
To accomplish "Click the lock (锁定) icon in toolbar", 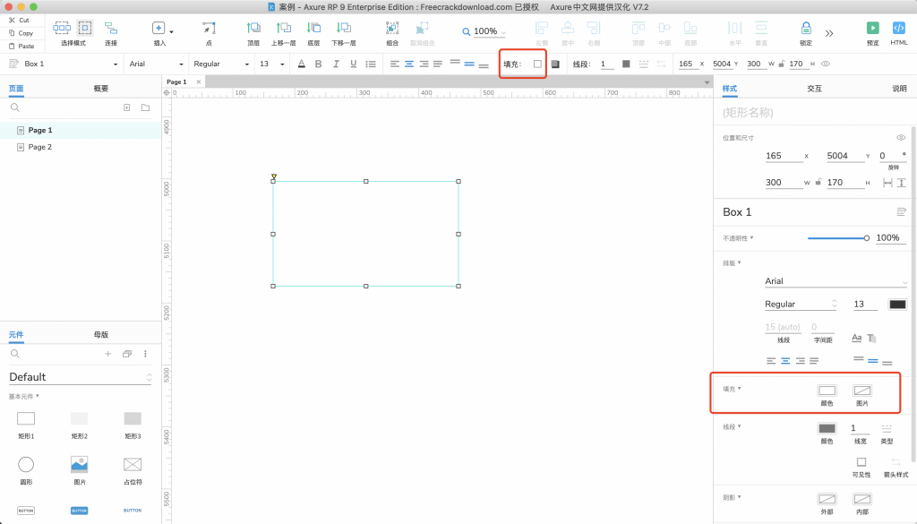I will 806,29.
